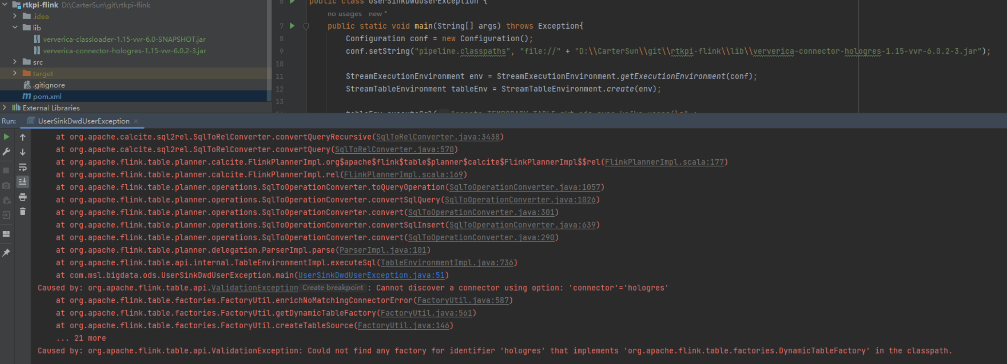Image resolution: width=1007 pixels, height=364 pixels.
Task: Open SqlToOperationConverter.java:301 link
Action: 481,213
